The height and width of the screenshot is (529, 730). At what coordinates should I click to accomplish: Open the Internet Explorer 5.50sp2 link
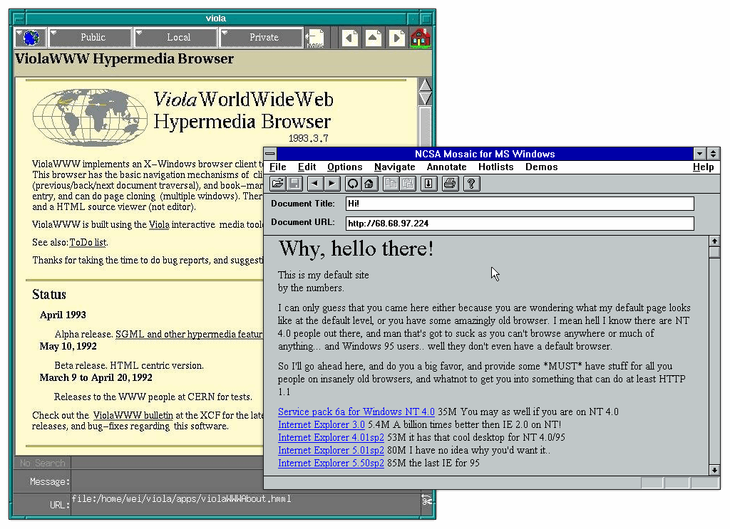331,463
